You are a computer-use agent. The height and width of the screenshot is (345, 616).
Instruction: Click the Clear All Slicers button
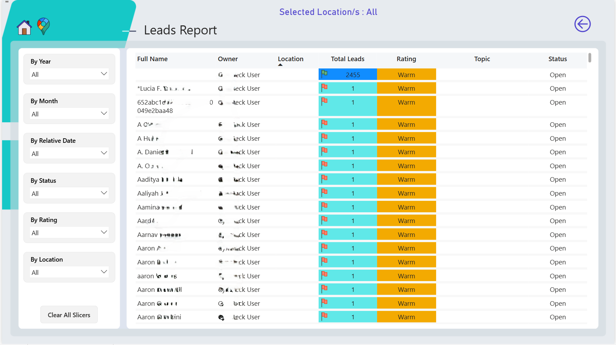(69, 315)
